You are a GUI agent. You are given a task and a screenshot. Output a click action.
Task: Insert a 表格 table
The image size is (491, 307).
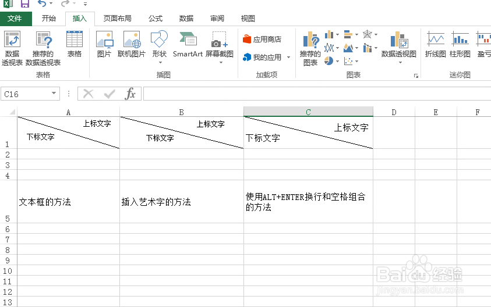75,44
